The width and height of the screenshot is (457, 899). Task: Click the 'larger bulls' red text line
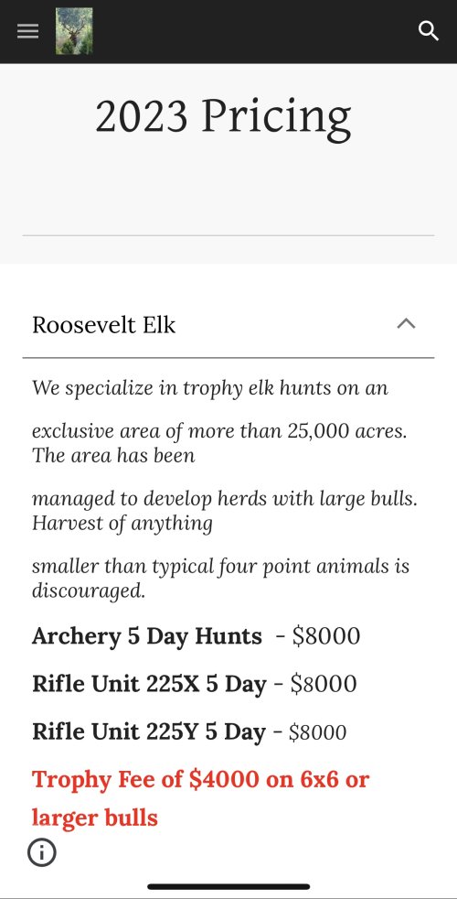click(x=94, y=817)
